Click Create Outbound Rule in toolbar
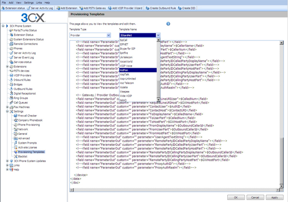Screen dimensions: 288x202 pyautogui.click(x=161, y=8)
